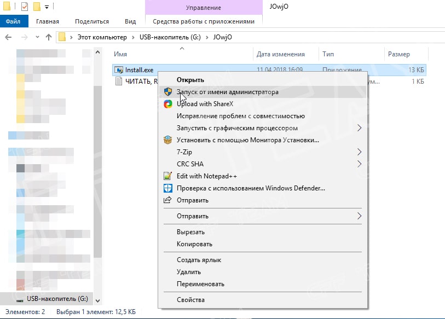Click the Управление contextual tab header
This screenshot has height=319, width=445.
204,8
